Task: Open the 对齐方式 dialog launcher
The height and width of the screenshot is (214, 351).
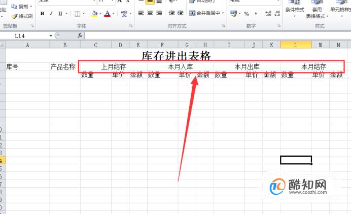Action: tap(223, 26)
